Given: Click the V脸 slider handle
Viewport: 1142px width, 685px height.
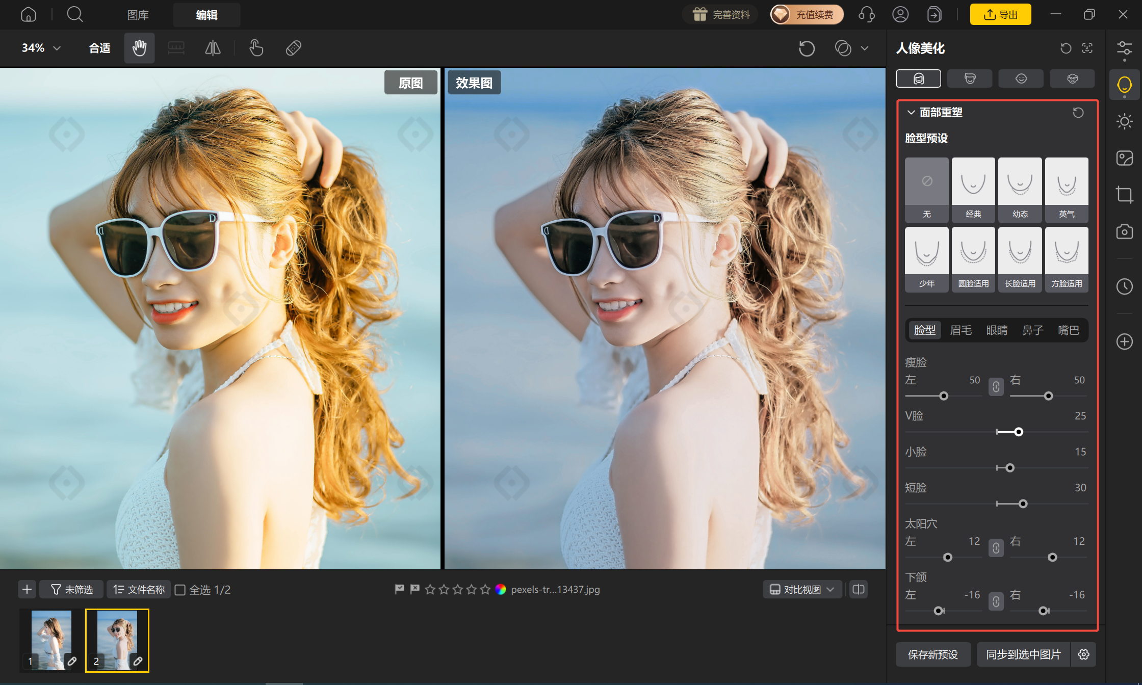Looking at the screenshot, I should pos(1019,432).
